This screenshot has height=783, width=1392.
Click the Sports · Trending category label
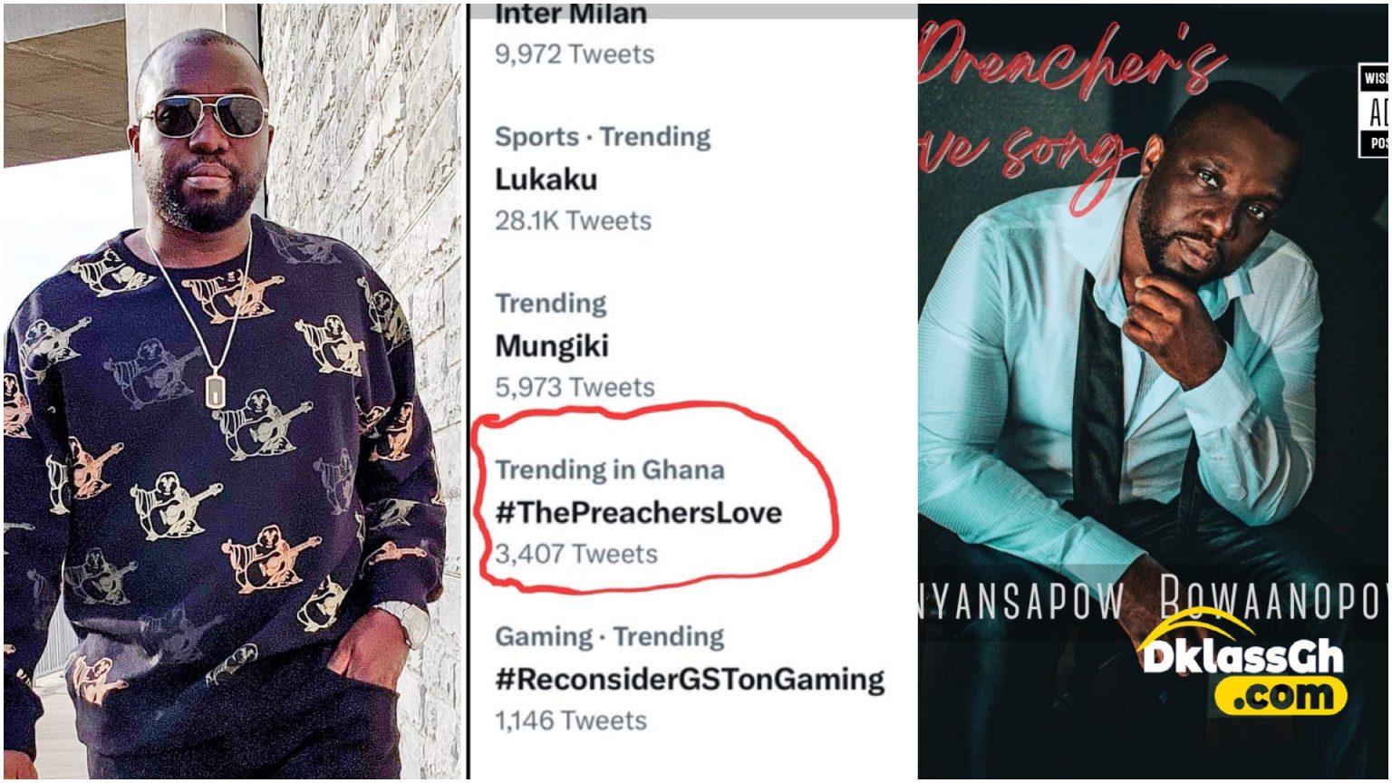tap(603, 137)
